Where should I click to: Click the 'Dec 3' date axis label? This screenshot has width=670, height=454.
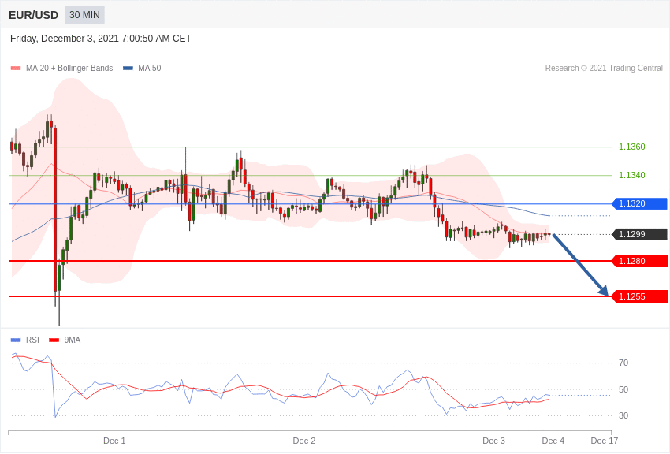click(x=494, y=441)
